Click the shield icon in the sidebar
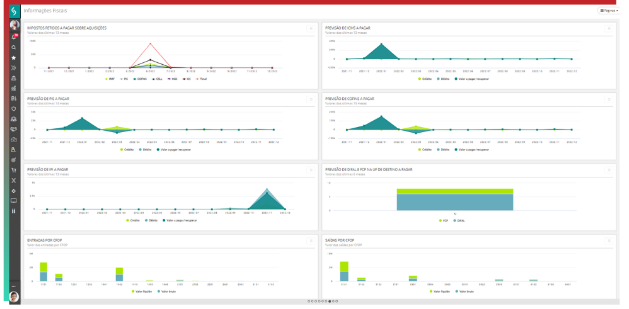The width and height of the screenshot is (629, 309). [x=14, y=108]
